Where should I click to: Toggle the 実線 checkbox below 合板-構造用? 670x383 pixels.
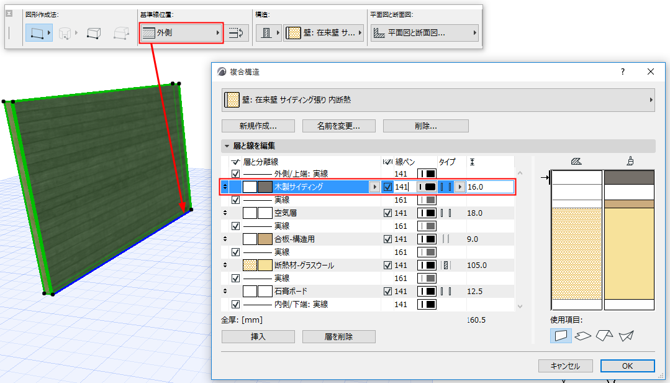pos(235,252)
